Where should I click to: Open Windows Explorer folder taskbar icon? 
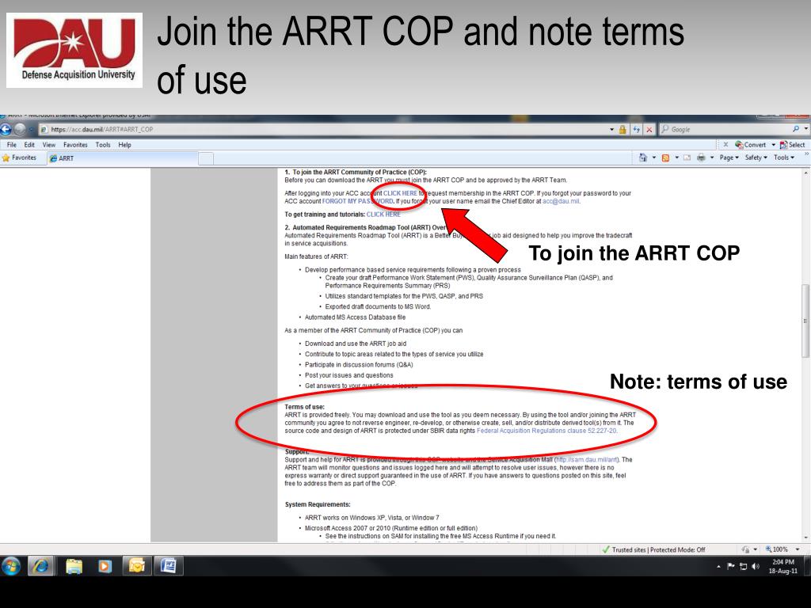(74, 566)
